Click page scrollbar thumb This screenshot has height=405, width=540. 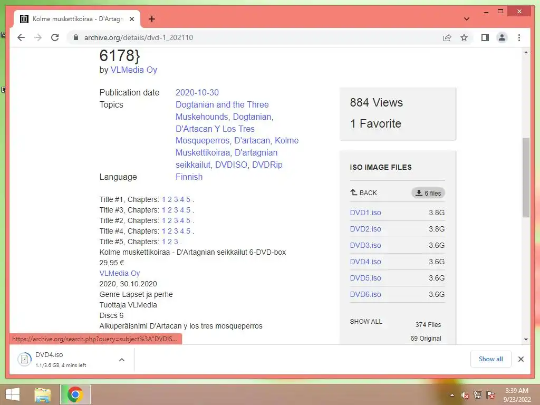click(x=526, y=177)
